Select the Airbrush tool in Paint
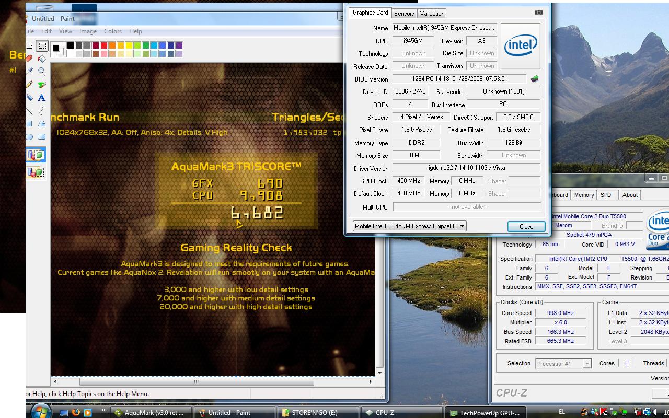This screenshot has height=418, width=669. pyautogui.click(x=29, y=97)
